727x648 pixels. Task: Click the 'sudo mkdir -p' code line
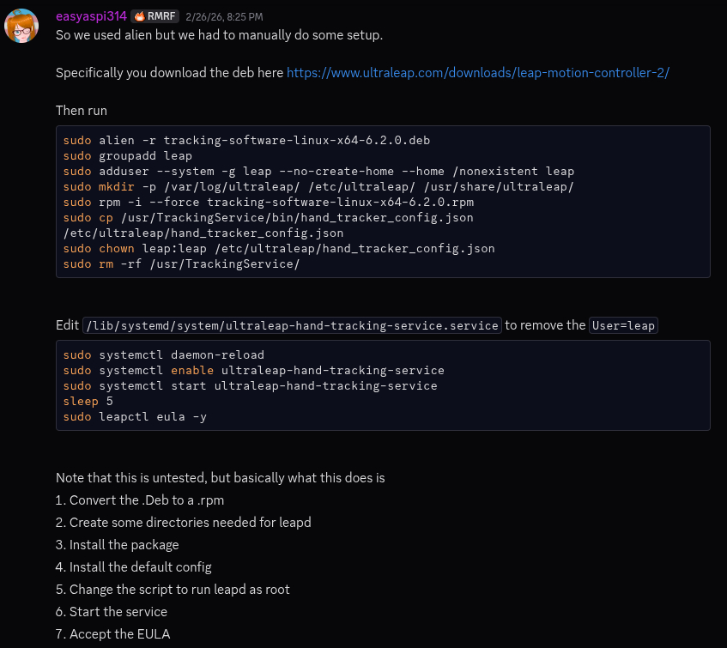point(318,186)
